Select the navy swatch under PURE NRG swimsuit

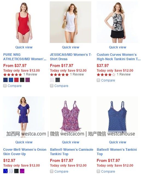(x=5, y=80)
